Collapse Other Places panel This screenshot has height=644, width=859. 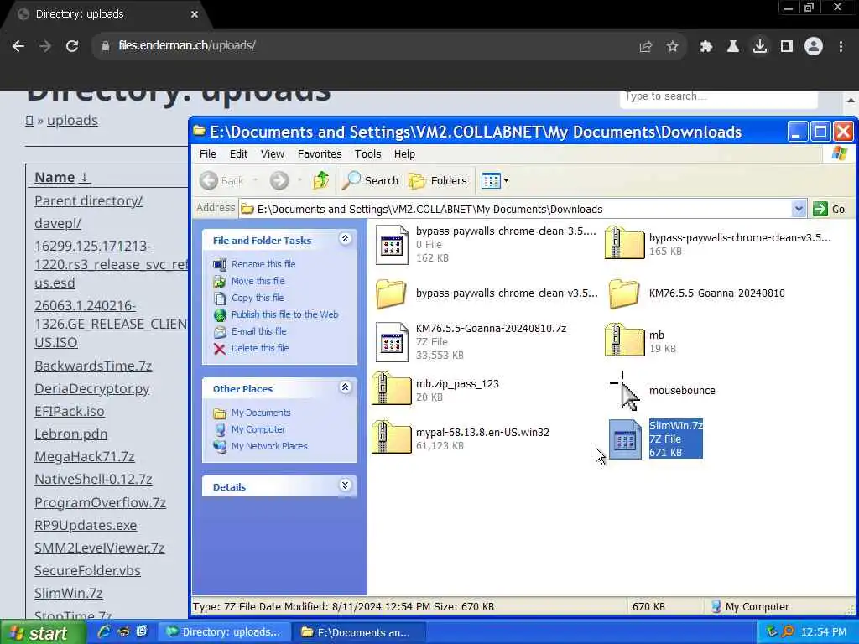[x=345, y=387]
